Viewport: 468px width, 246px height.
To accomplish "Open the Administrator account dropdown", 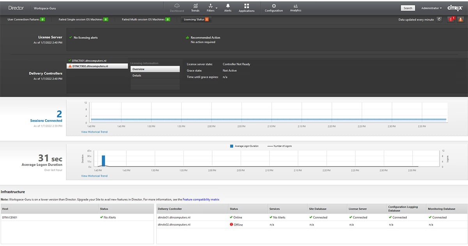I will [x=430, y=8].
